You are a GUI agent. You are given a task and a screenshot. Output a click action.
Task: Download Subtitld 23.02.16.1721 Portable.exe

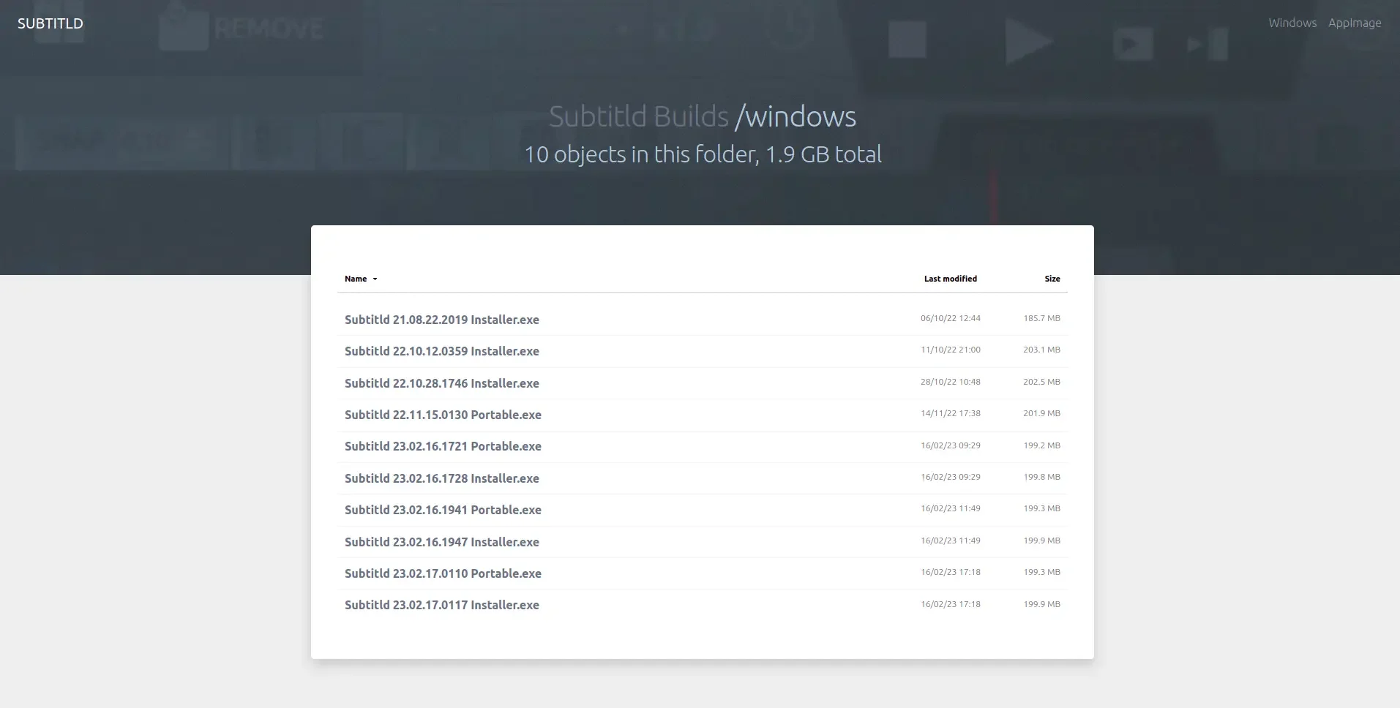[x=443, y=446]
